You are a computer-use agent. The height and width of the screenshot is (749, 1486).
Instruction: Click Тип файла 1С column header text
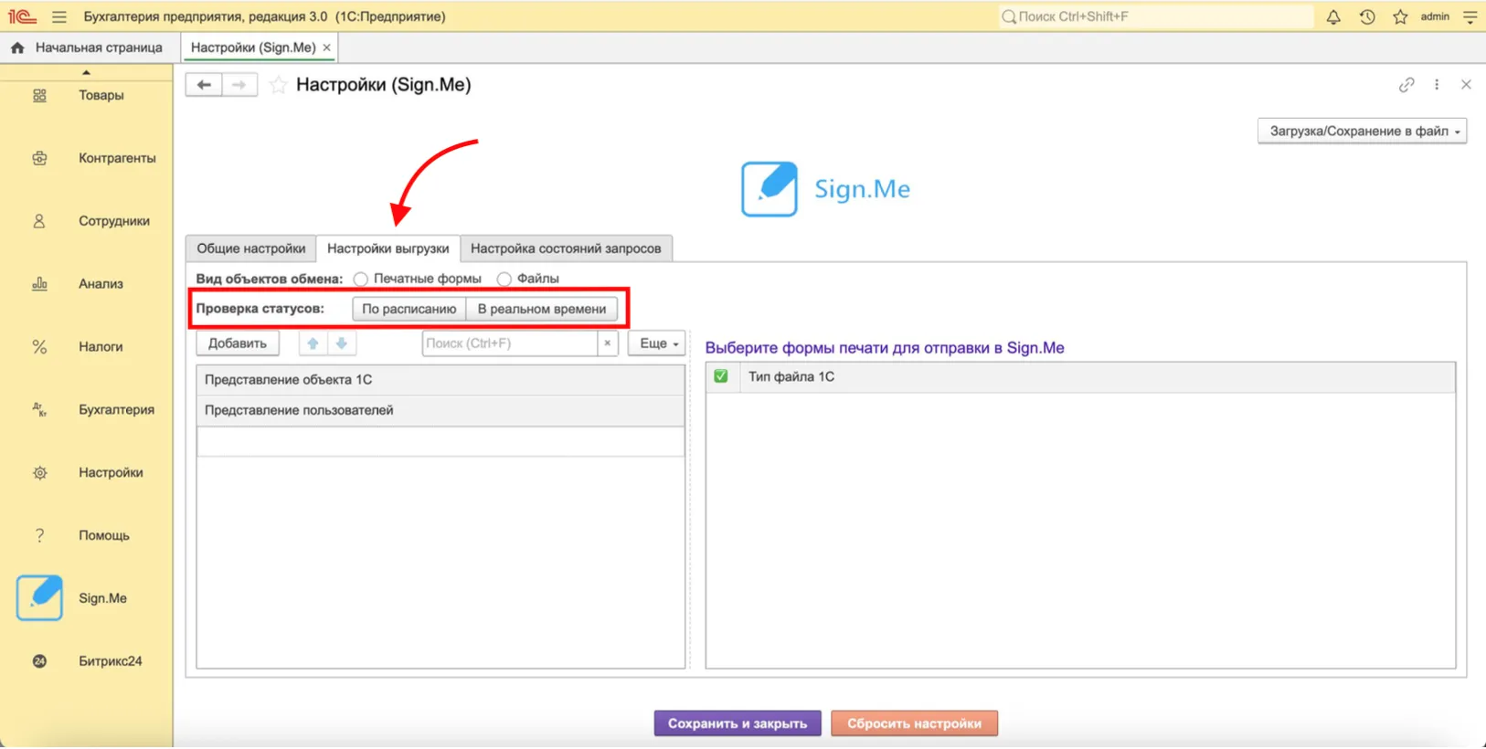tap(791, 376)
